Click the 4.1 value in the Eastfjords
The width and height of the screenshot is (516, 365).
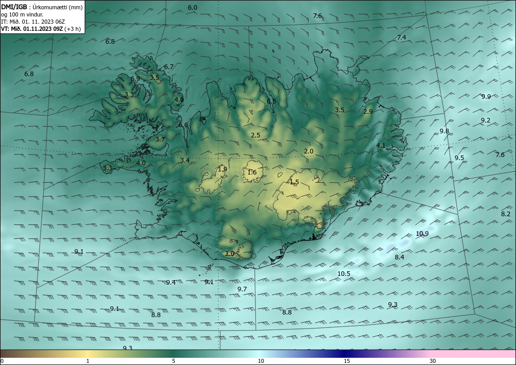coord(381,145)
